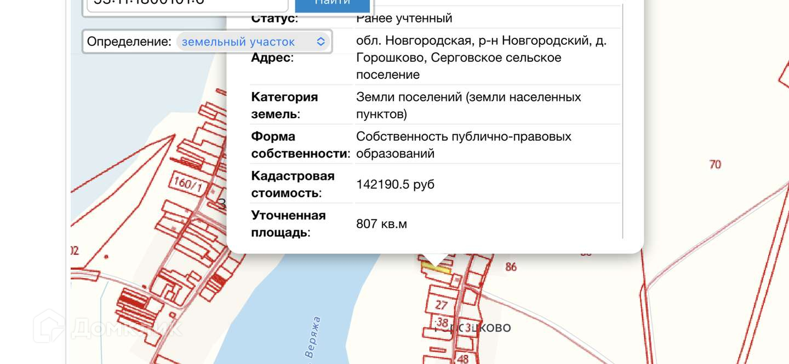The image size is (789, 364).
Task: Click the "Земли поселений" land category value
Action: [x=468, y=105]
